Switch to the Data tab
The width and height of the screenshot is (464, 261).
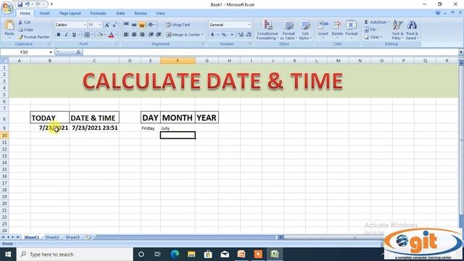click(x=120, y=13)
